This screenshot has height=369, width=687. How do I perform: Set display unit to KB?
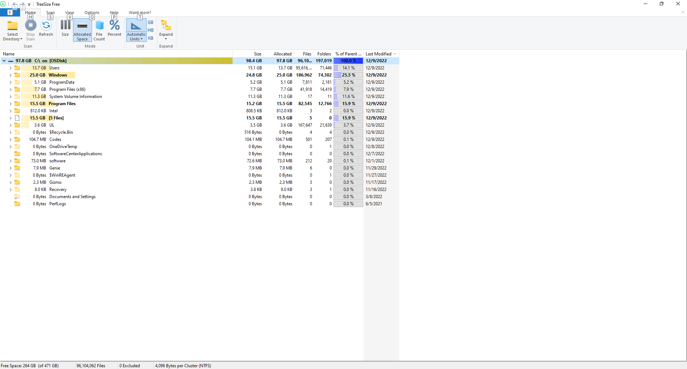coord(151,38)
